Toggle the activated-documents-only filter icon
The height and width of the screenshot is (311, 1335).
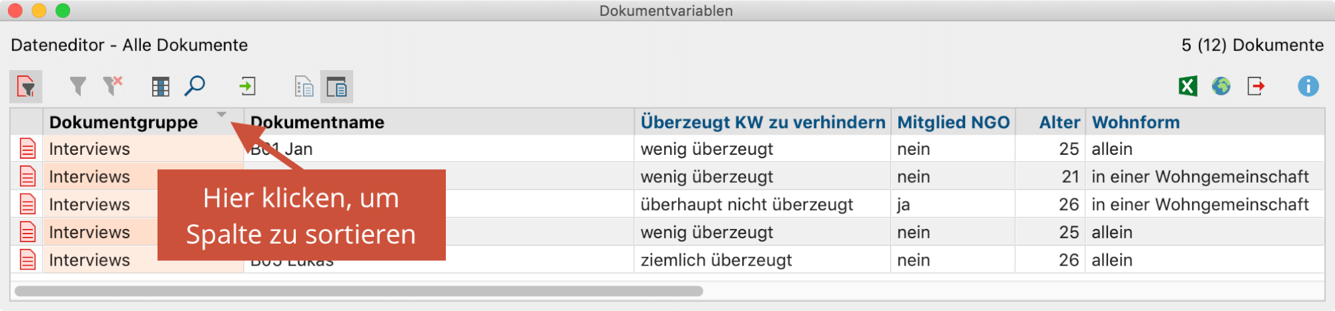pos(26,87)
